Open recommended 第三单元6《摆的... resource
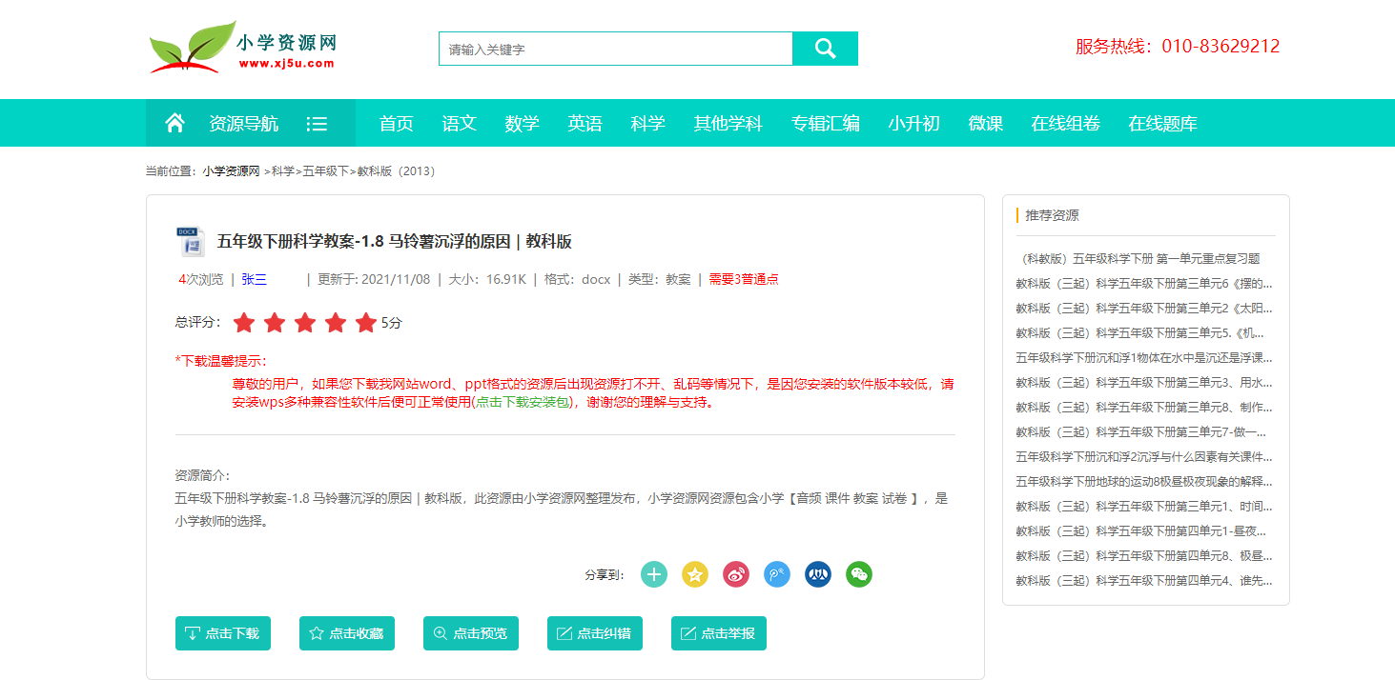1395x680 pixels. [x=1144, y=284]
